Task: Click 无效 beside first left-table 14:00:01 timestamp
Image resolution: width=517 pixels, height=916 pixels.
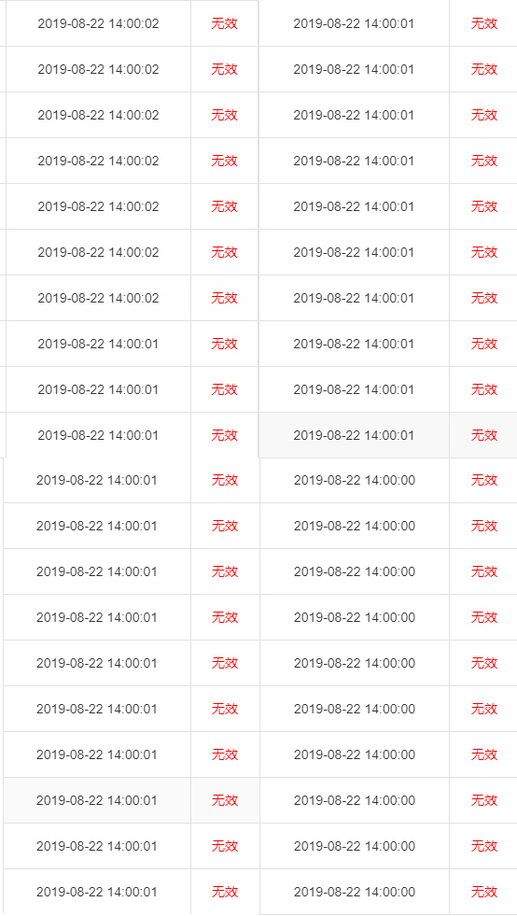Action: coord(224,344)
